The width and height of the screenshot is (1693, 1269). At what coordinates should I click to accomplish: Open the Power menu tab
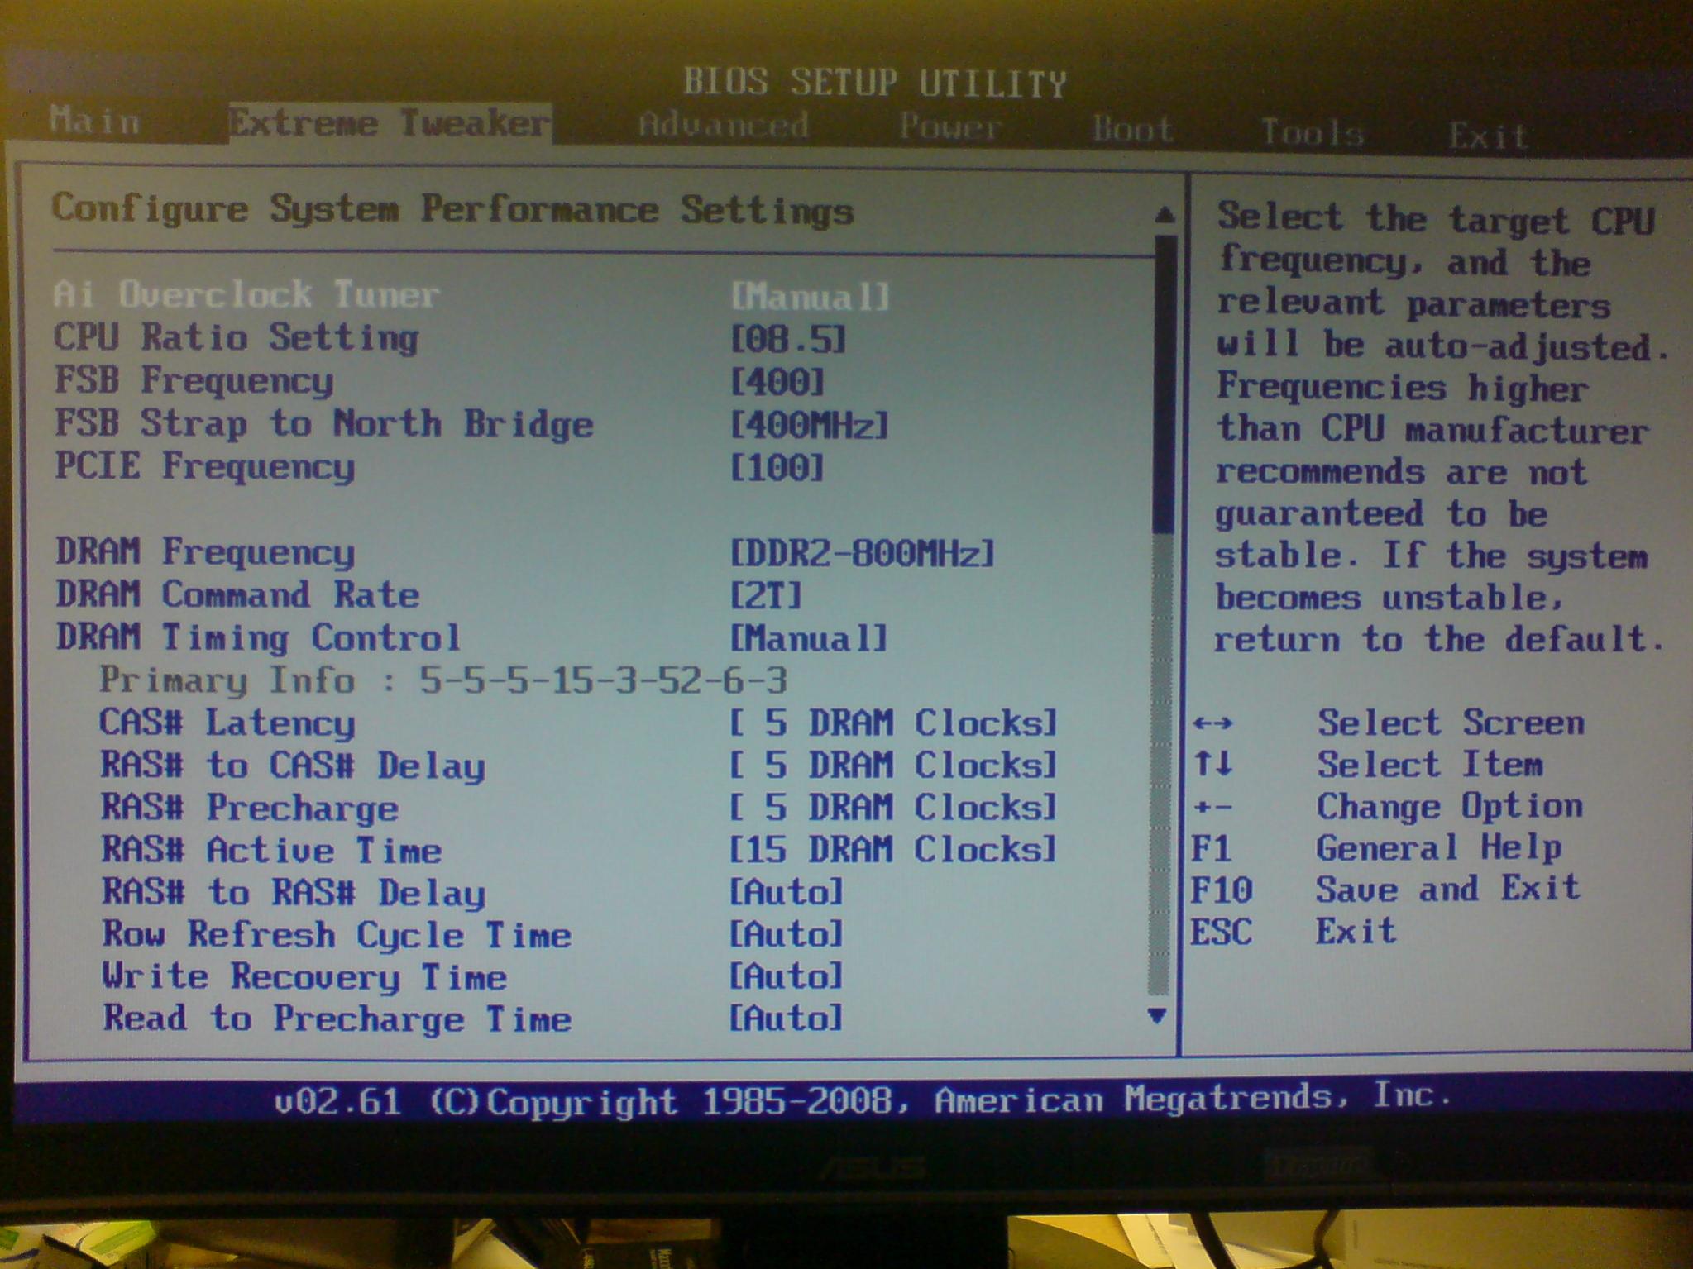click(x=949, y=127)
